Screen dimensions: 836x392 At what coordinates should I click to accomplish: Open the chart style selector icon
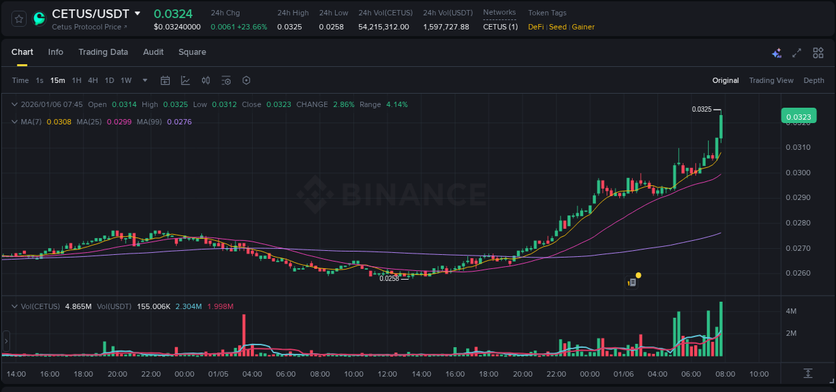(185, 80)
